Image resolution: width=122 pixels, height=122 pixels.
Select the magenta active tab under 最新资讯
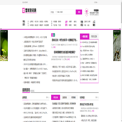coord(56,97)
